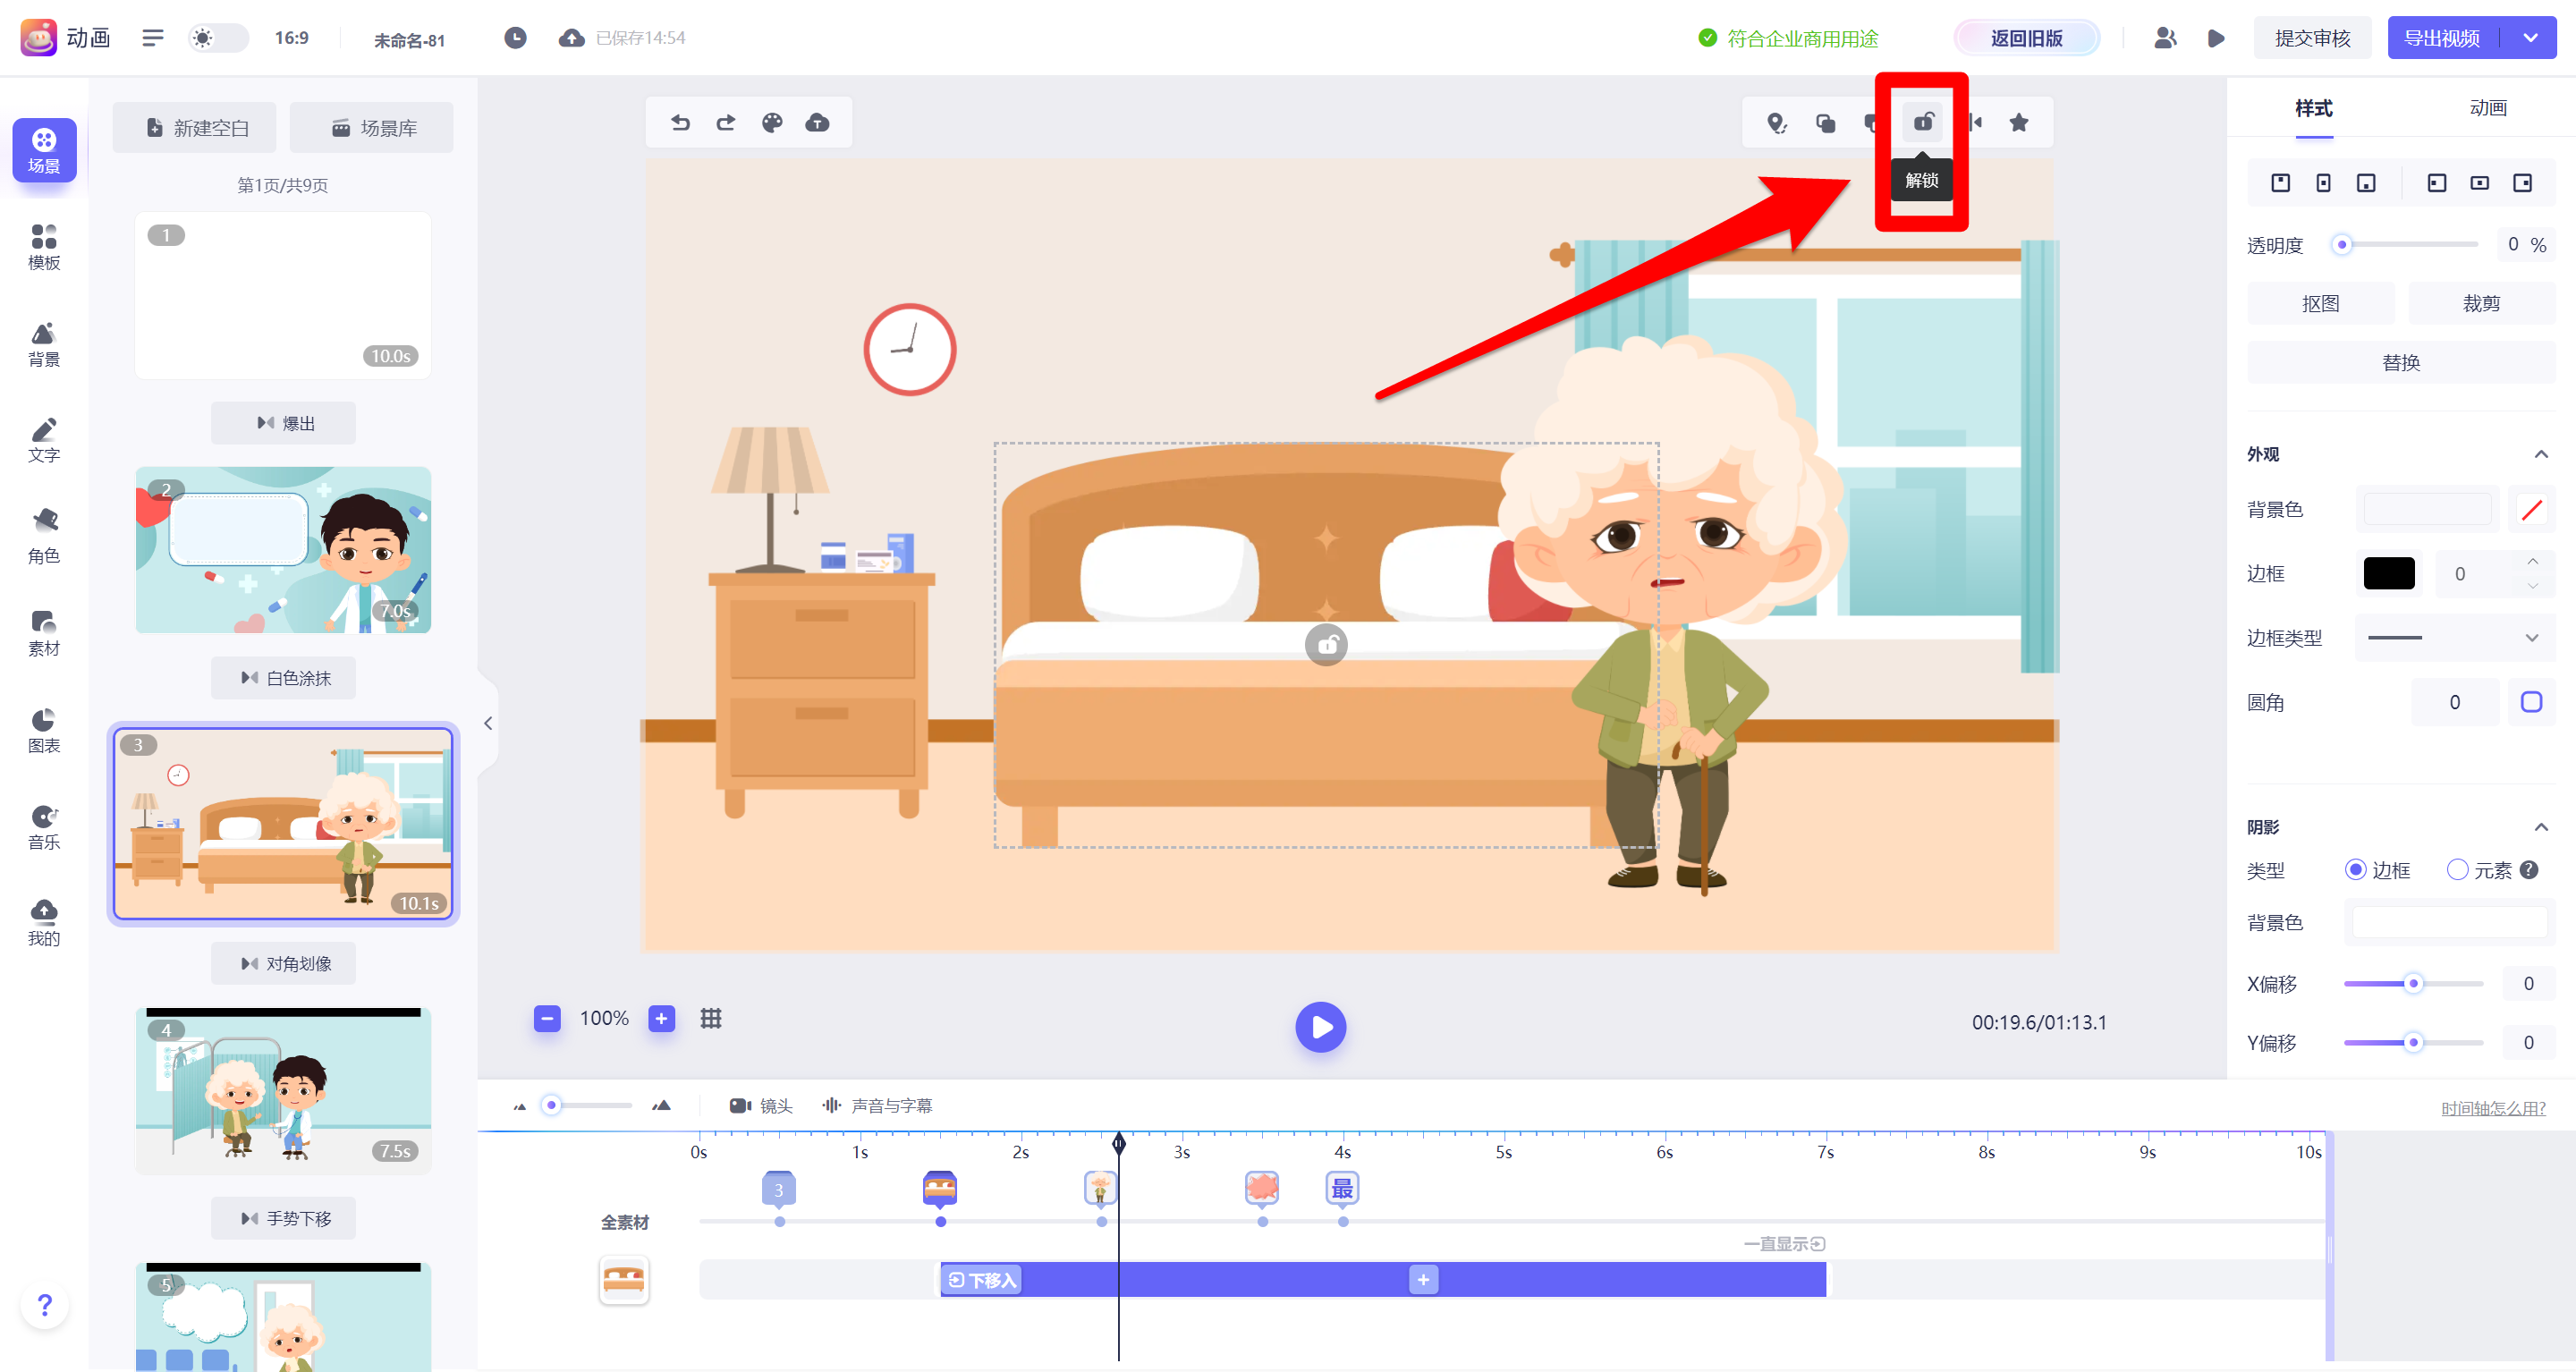
Task: Click scene 3 thumbnail in panel
Action: (284, 825)
